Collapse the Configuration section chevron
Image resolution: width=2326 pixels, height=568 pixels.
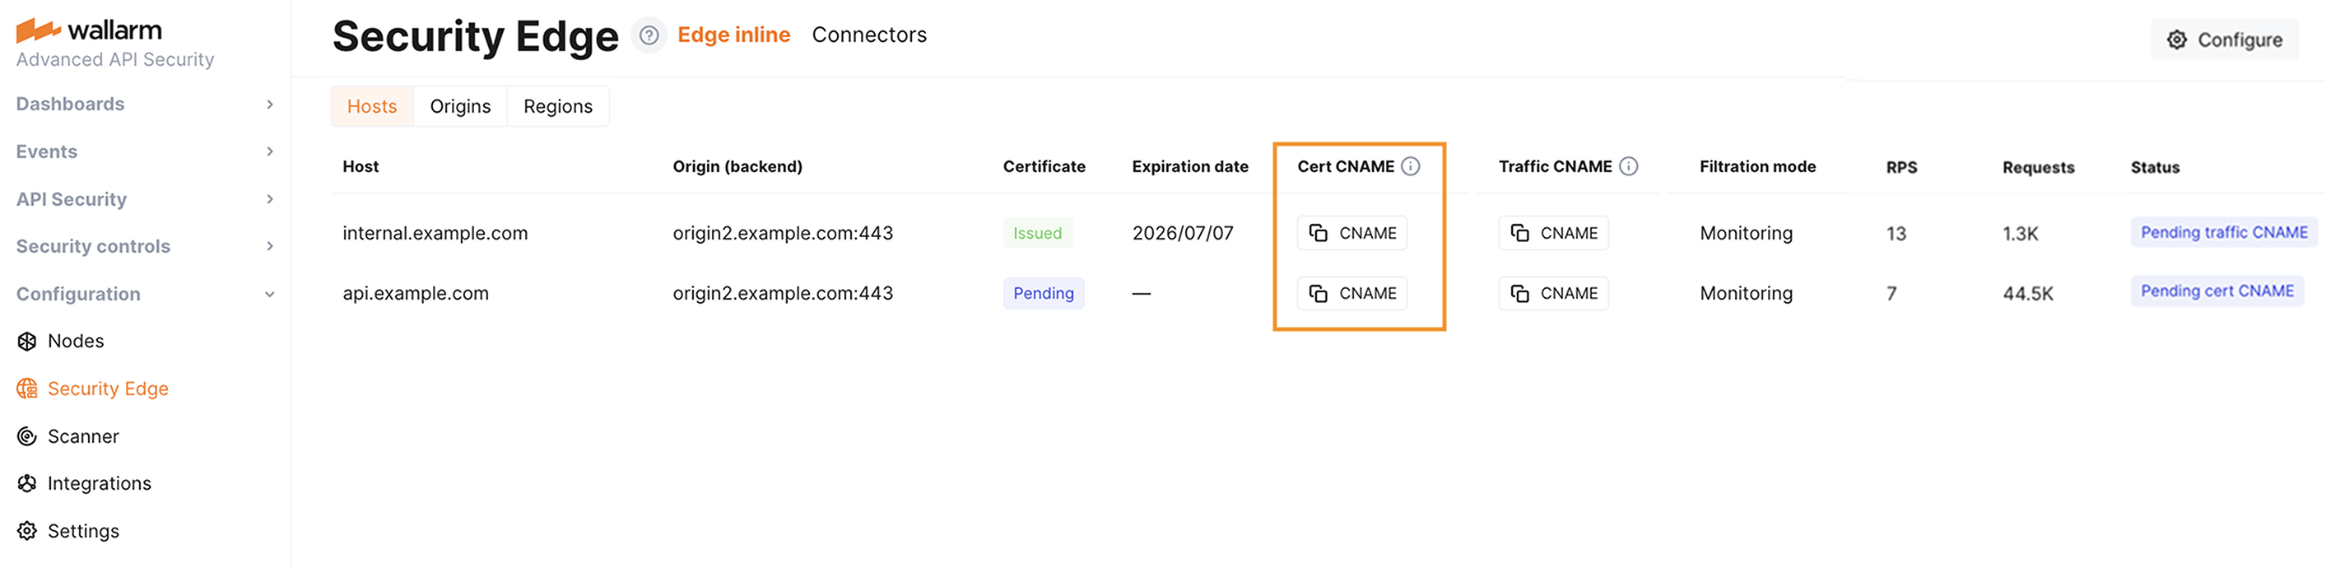pos(269,295)
